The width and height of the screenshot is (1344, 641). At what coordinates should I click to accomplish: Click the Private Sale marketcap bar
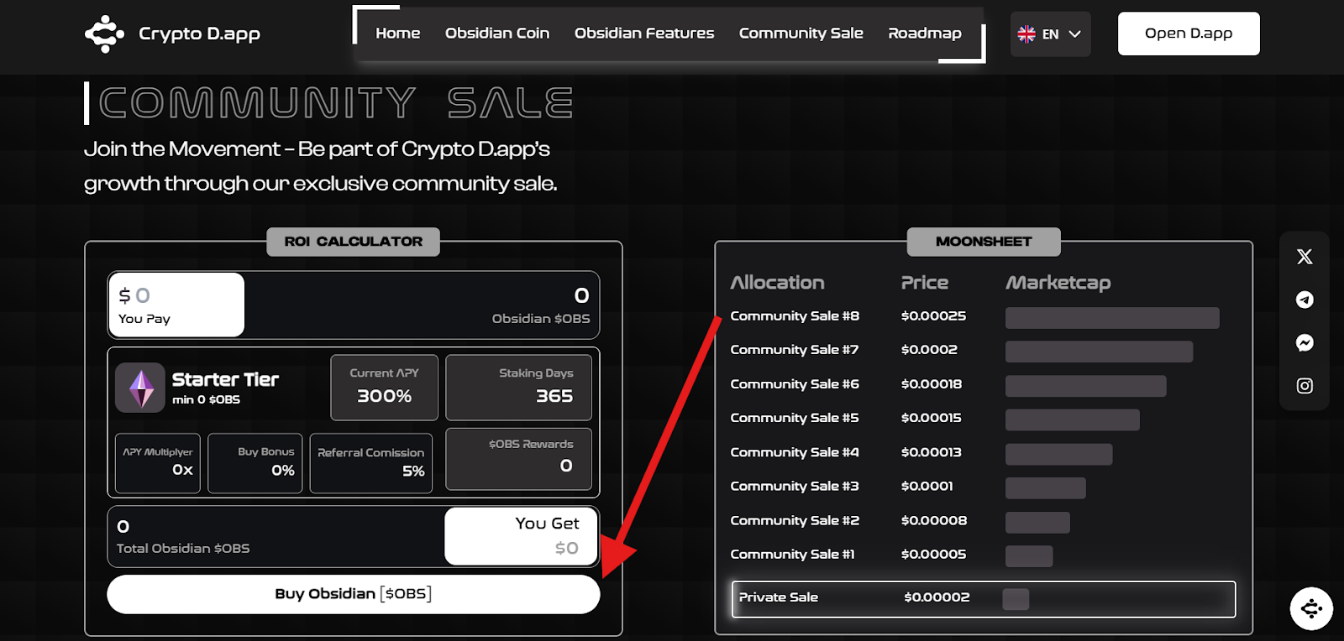click(x=1016, y=599)
